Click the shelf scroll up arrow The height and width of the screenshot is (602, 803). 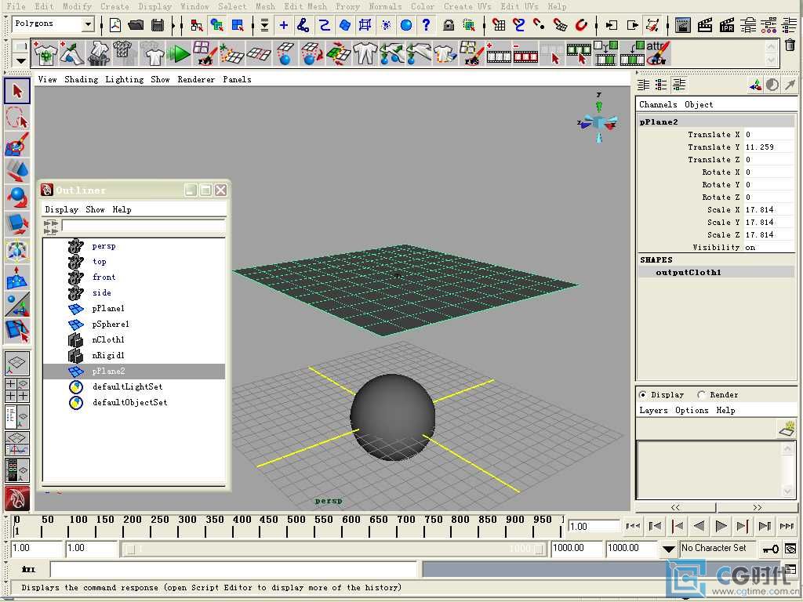click(772, 47)
